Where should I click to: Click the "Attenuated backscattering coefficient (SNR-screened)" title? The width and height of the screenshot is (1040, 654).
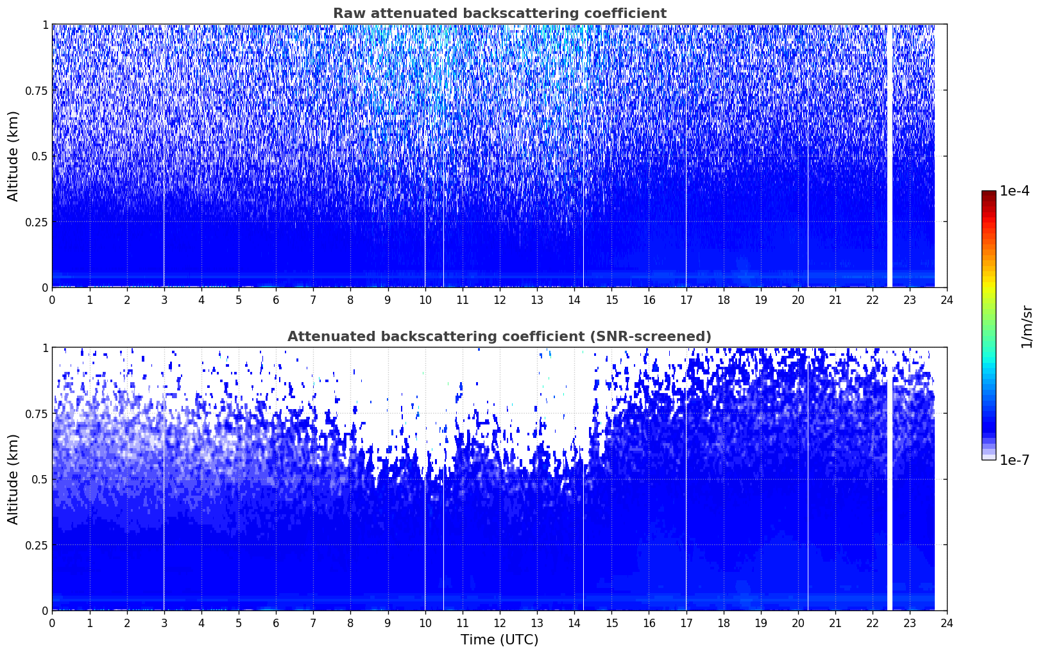click(499, 337)
